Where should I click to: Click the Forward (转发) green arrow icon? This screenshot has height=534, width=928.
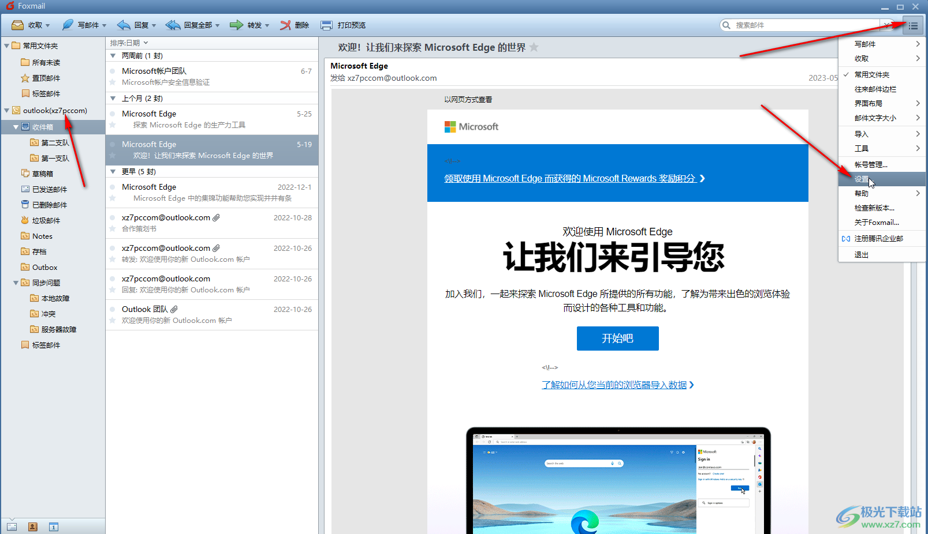[236, 25]
